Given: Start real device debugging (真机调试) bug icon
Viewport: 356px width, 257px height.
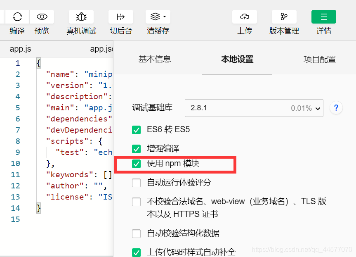Looking at the screenshot, I should point(81,17).
